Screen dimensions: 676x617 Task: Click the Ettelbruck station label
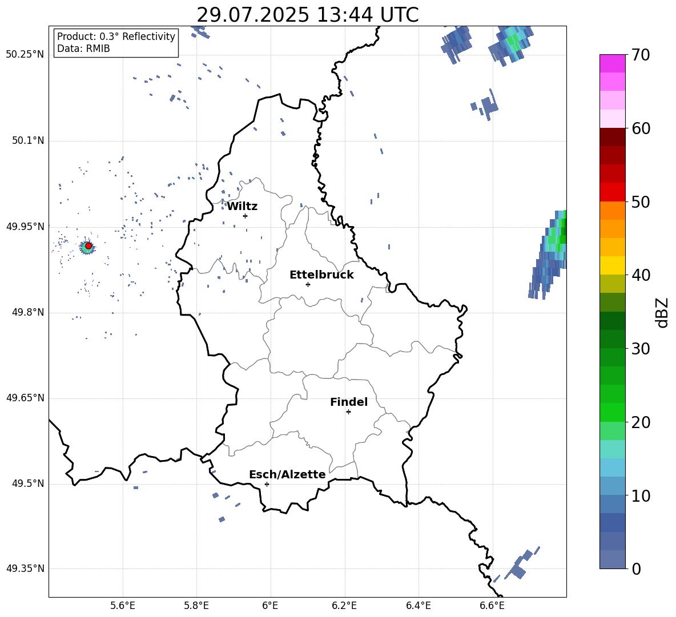pyautogui.click(x=321, y=275)
